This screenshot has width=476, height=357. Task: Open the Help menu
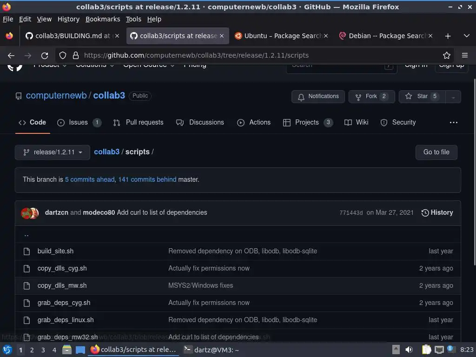pos(154,19)
